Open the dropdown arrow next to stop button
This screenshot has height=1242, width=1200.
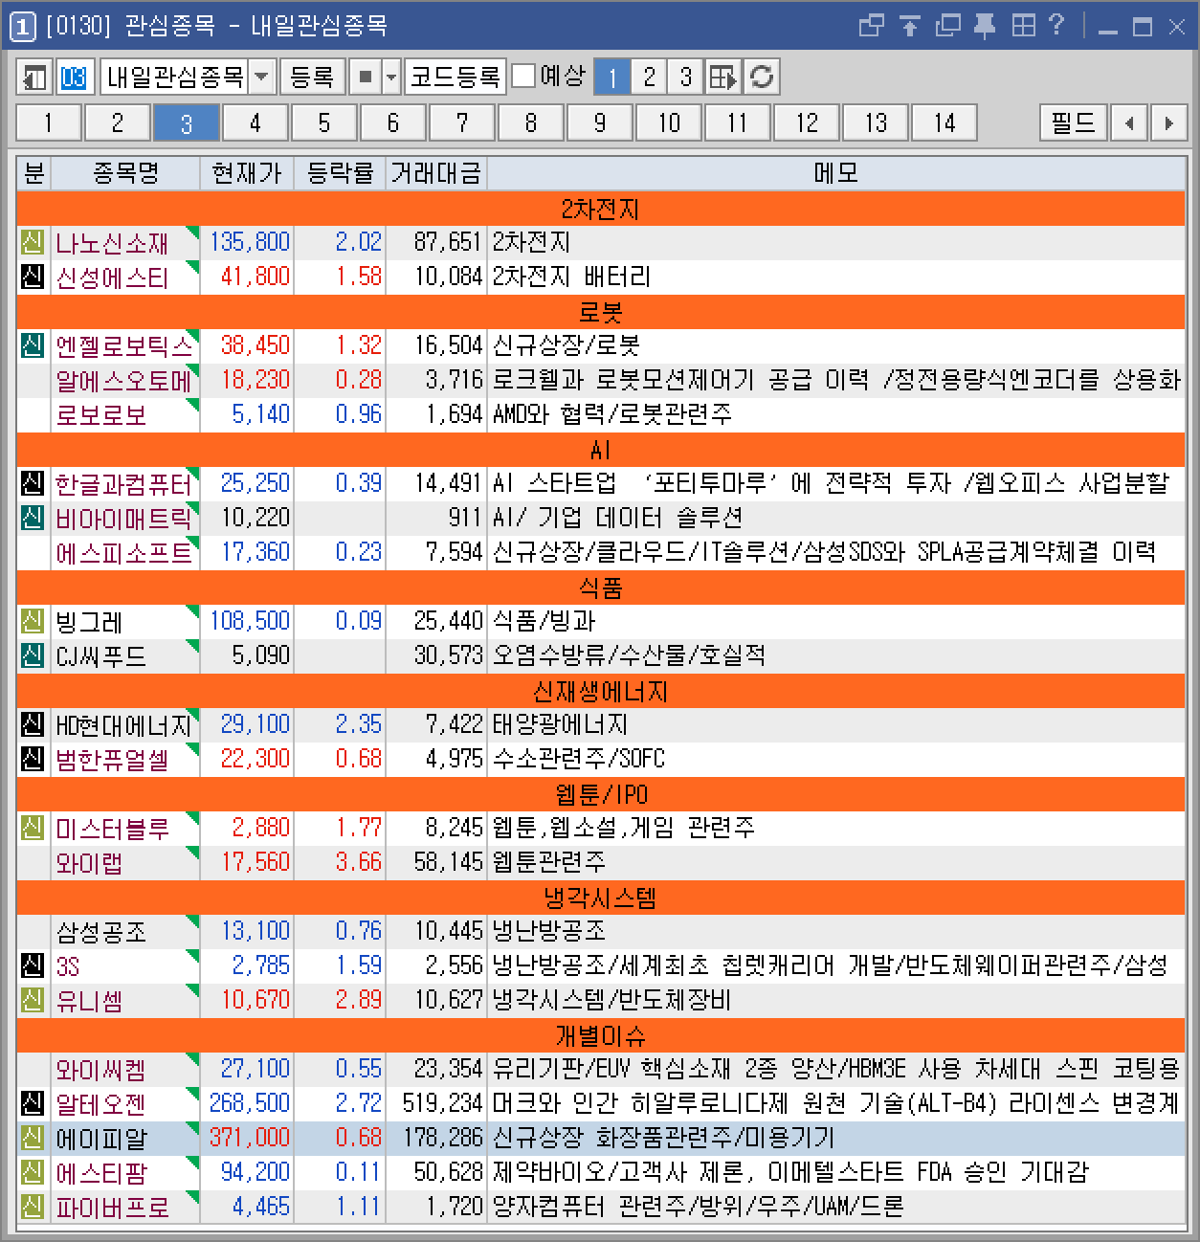390,77
